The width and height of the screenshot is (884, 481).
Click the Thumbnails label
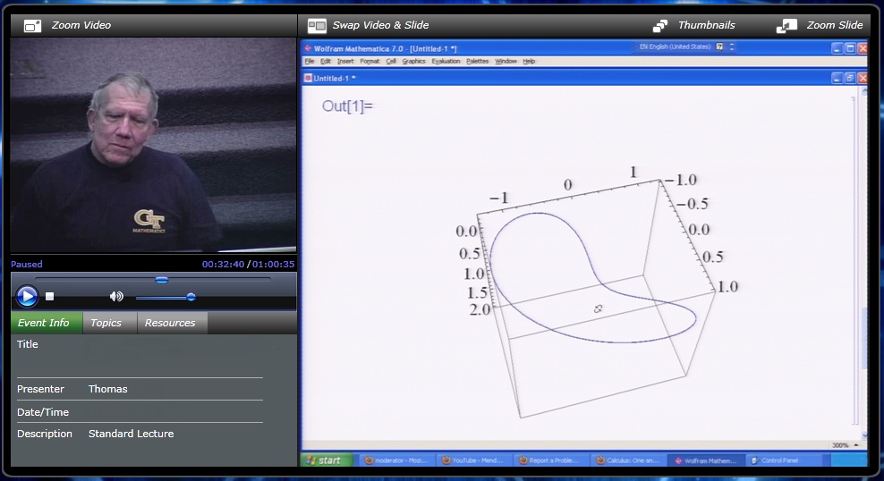(x=707, y=25)
